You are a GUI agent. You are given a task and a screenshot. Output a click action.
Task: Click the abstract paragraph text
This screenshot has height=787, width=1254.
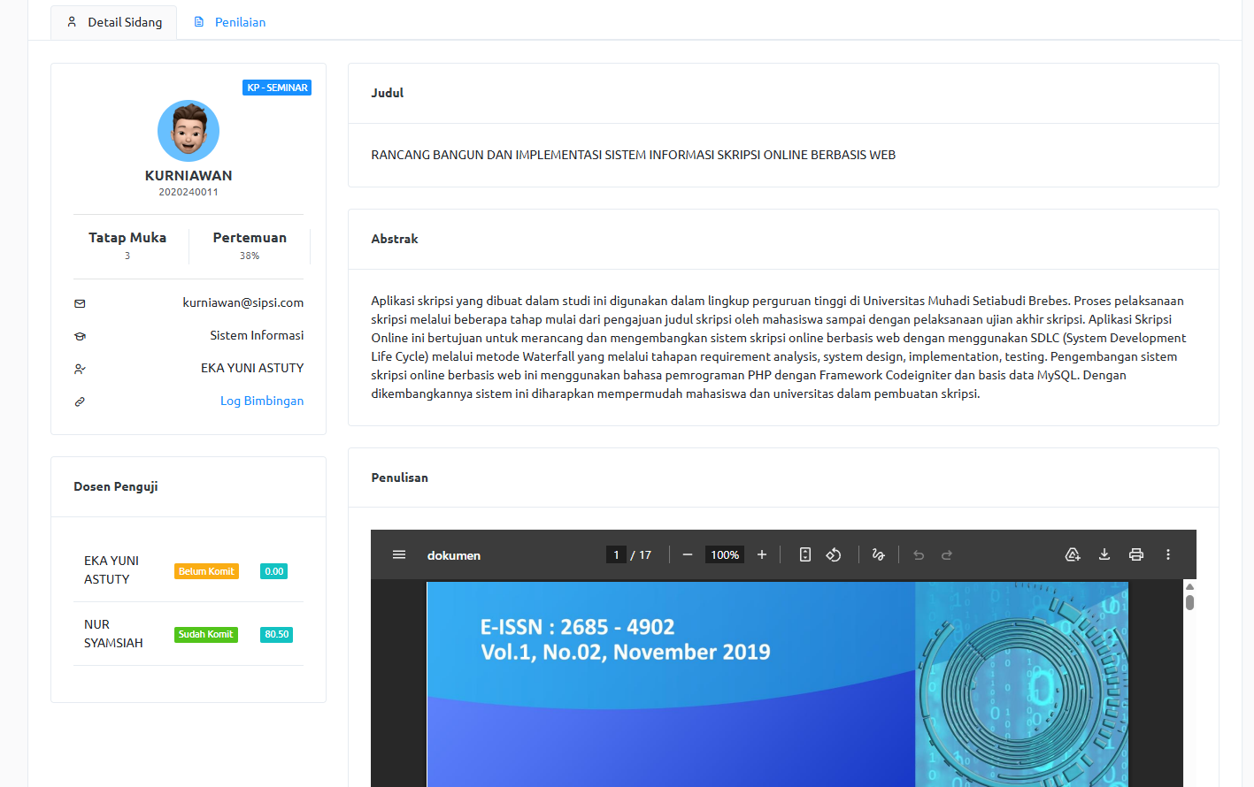779,348
